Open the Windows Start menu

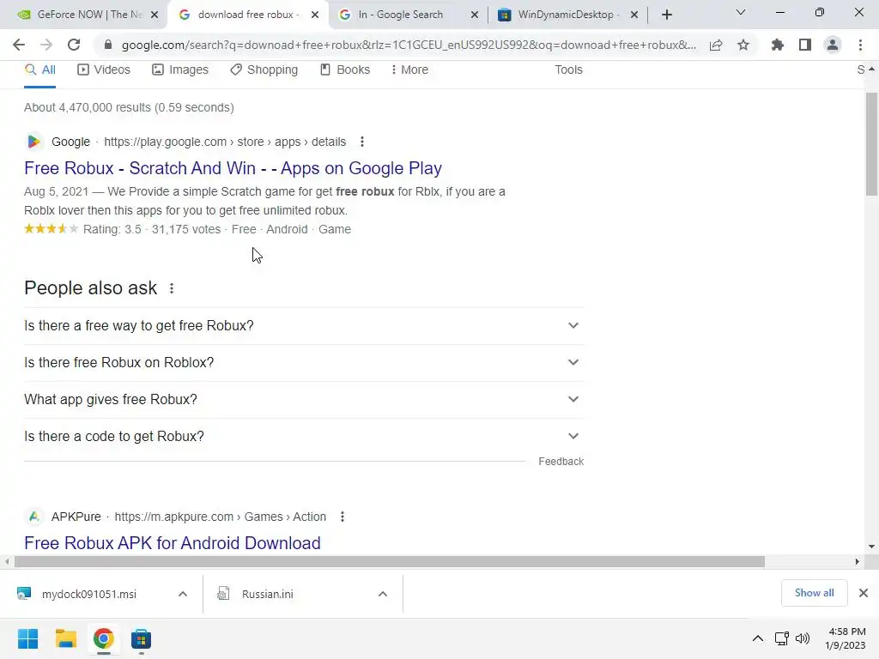[x=28, y=638]
